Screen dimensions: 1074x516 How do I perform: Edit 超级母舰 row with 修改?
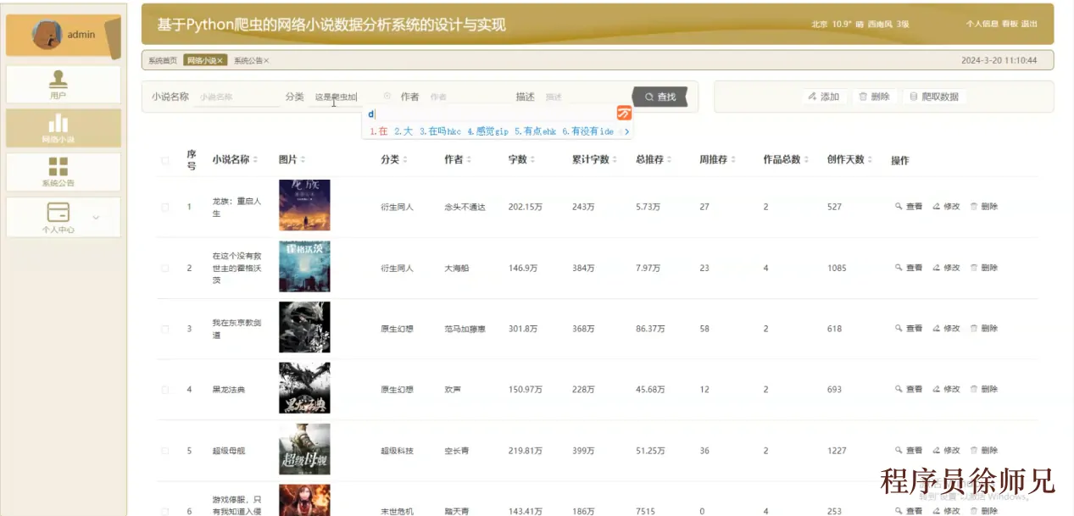[x=946, y=451]
